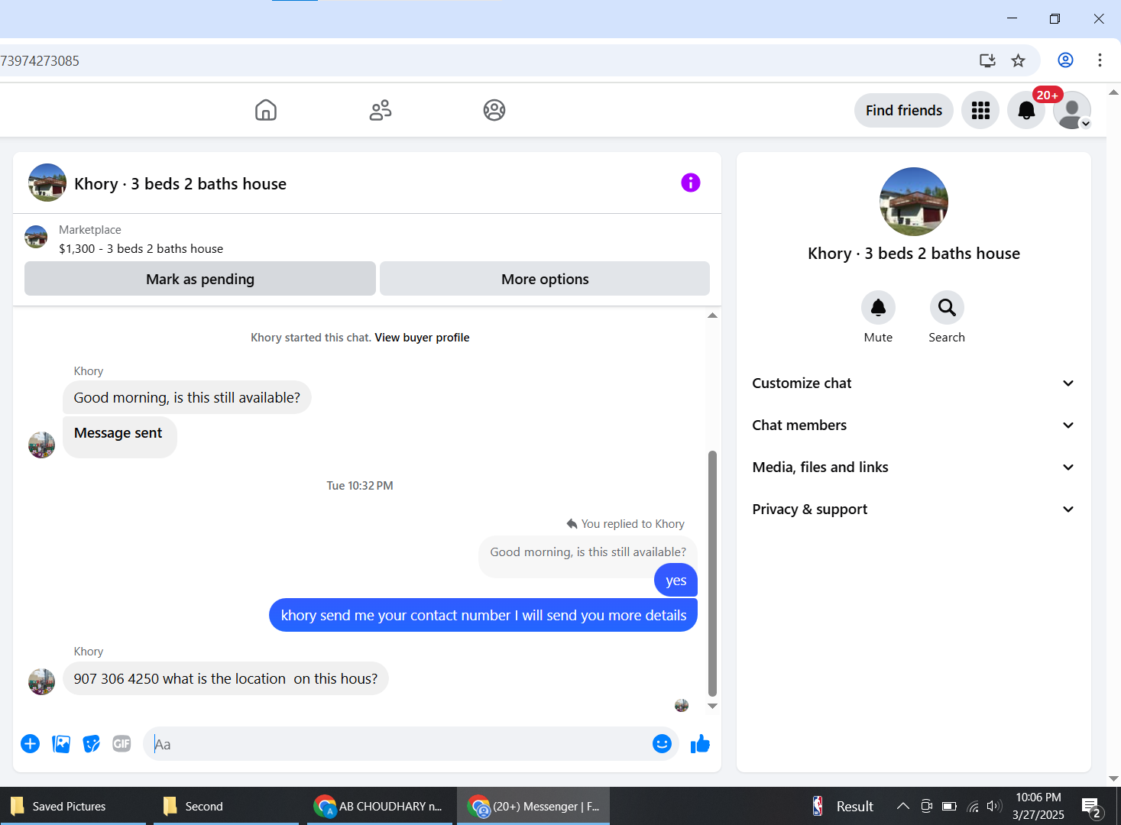Open notifications bell with 20+ badge
The width and height of the screenshot is (1121, 825).
1026,111
